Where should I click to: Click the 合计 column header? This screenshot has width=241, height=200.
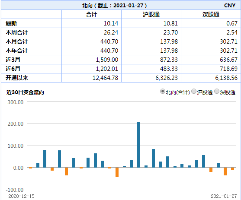coord(91,14)
